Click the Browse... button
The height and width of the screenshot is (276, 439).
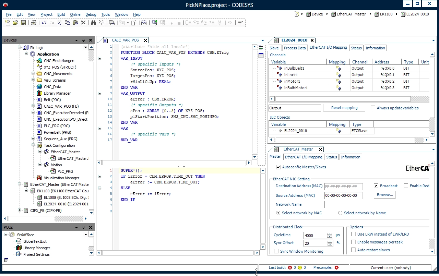(x=385, y=195)
